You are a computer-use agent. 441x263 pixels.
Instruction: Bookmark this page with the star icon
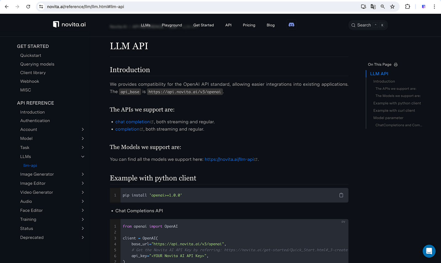click(392, 7)
